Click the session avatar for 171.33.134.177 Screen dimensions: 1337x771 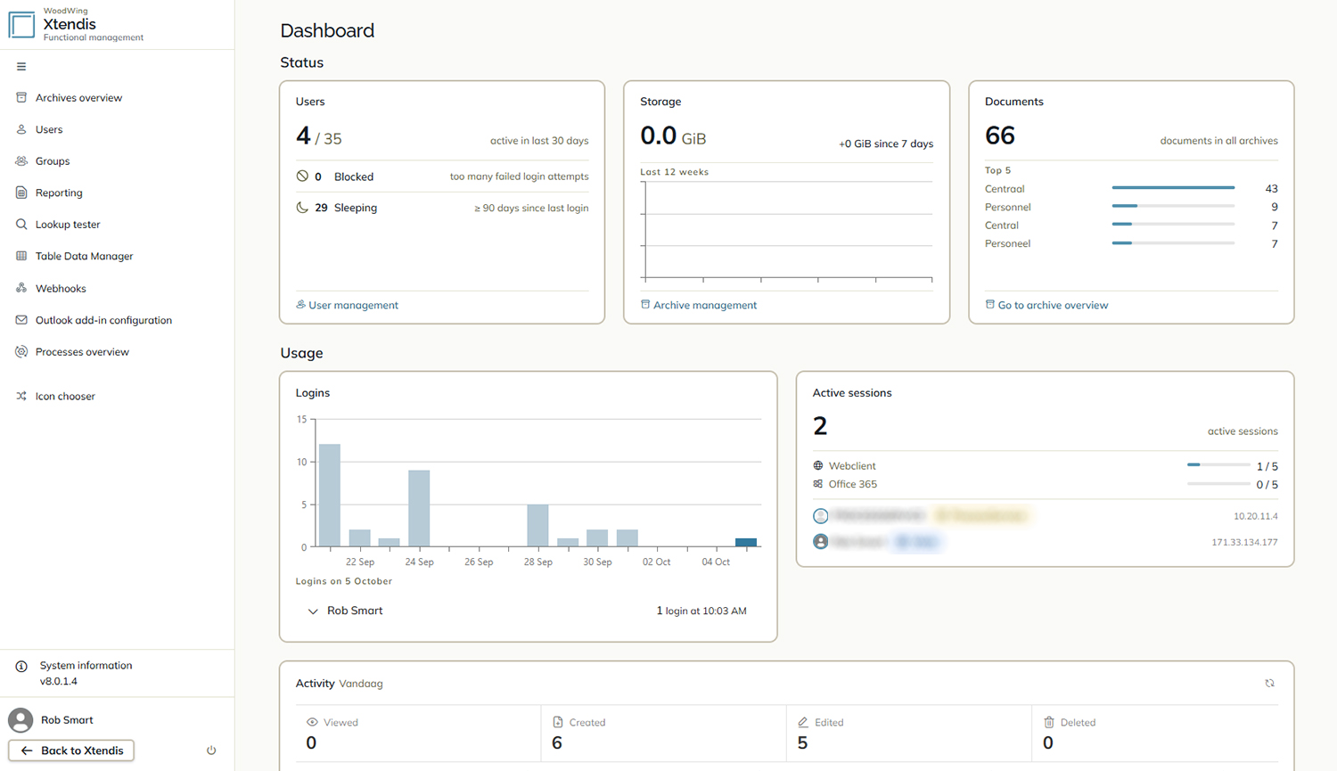(821, 541)
